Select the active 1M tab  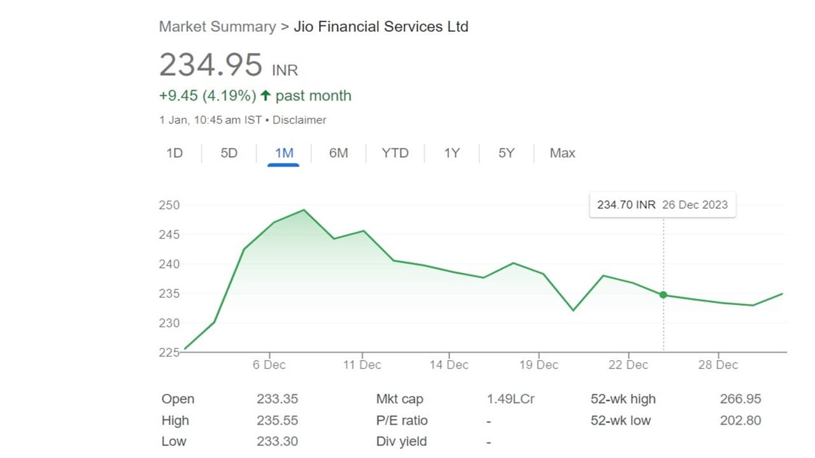(x=284, y=153)
